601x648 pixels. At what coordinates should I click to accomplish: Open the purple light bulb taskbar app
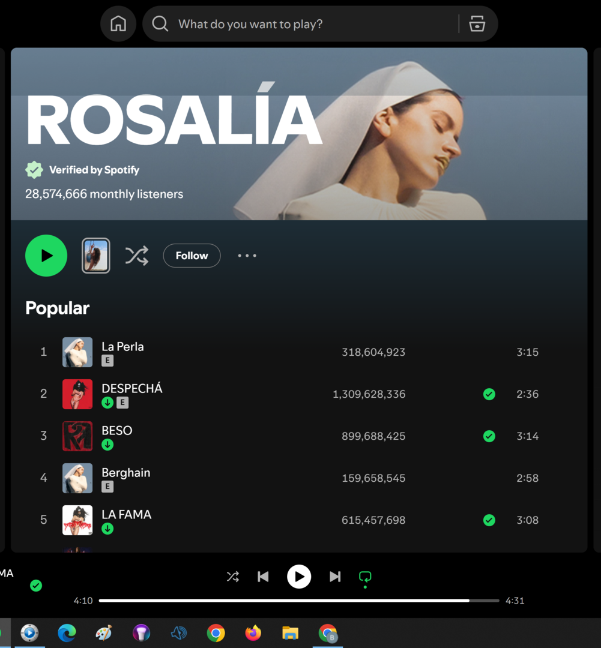142,633
